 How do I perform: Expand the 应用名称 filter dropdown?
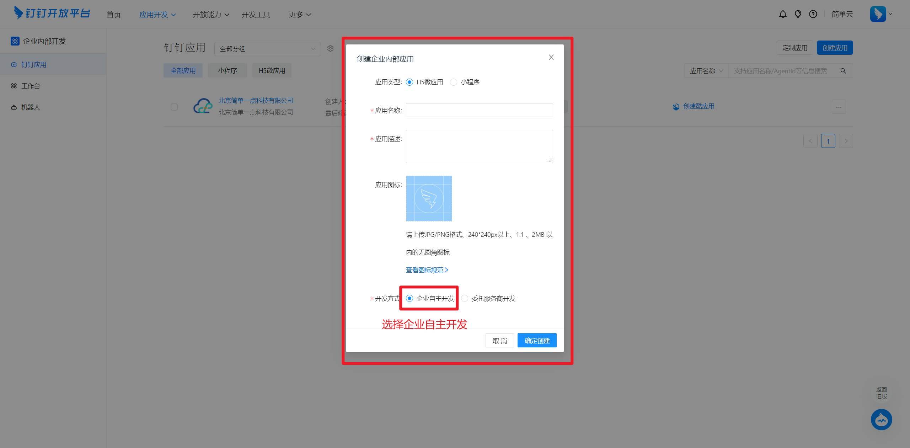[x=706, y=70]
